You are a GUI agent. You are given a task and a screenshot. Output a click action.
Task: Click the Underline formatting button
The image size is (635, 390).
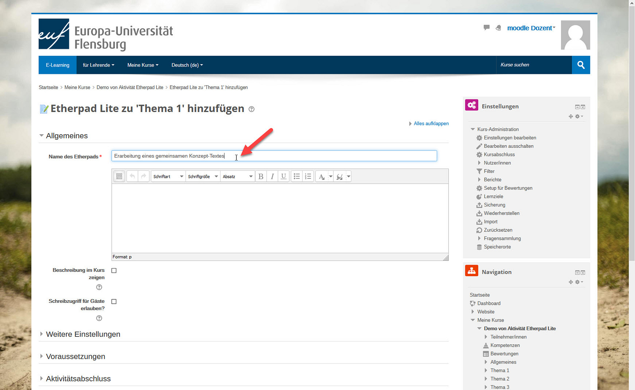pos(283,176)
